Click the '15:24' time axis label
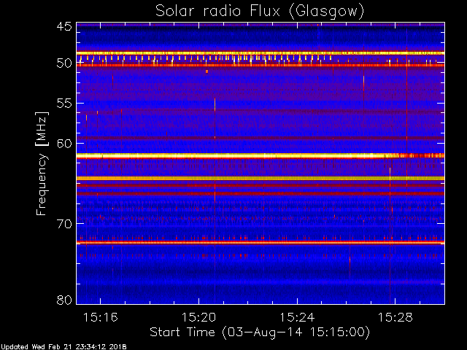Screen dimensions: 467x350 point(297,317)
